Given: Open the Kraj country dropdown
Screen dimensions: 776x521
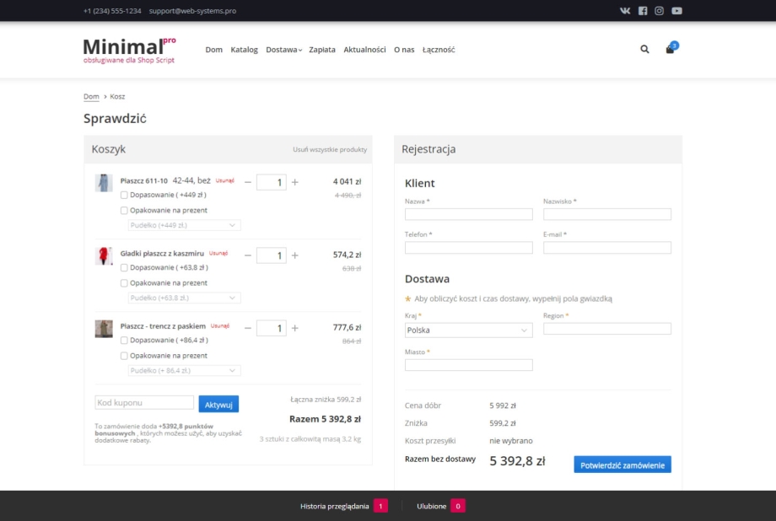Looking at the screenshot, I should click(468, 330).
